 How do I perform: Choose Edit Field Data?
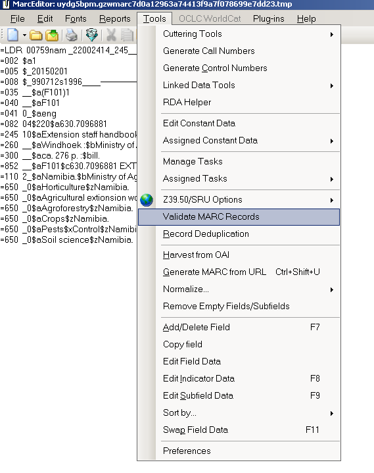[239, 362]
